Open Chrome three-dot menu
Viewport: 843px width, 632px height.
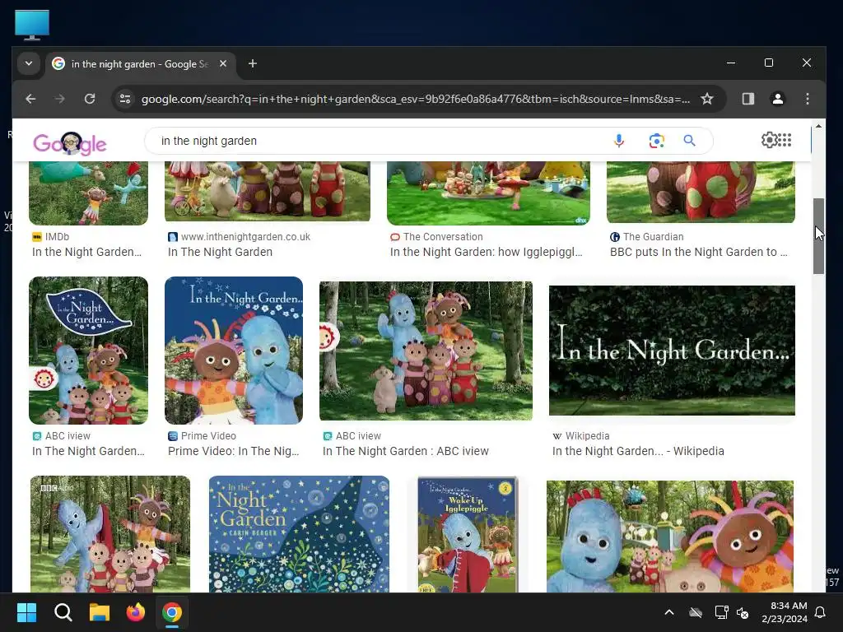807,99
